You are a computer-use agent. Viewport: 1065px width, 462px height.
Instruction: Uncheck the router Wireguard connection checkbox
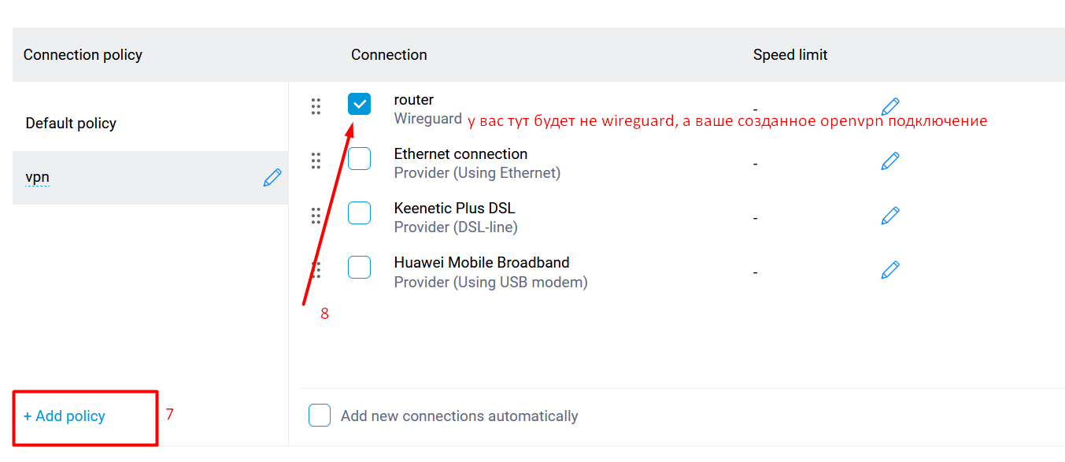point(359,104)
